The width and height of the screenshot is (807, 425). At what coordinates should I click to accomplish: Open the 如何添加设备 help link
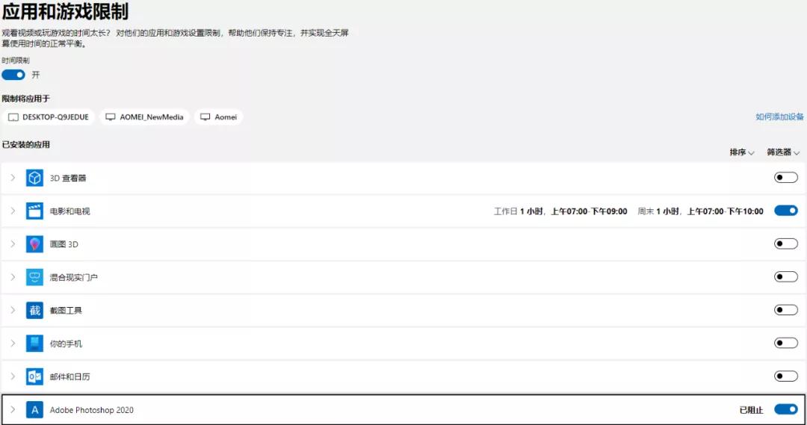click(779, 117)
